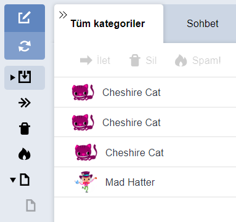Switch to the Sohbet tab
Image resolution: width=236 pixels, height=222 pixels.
point(202,23)
